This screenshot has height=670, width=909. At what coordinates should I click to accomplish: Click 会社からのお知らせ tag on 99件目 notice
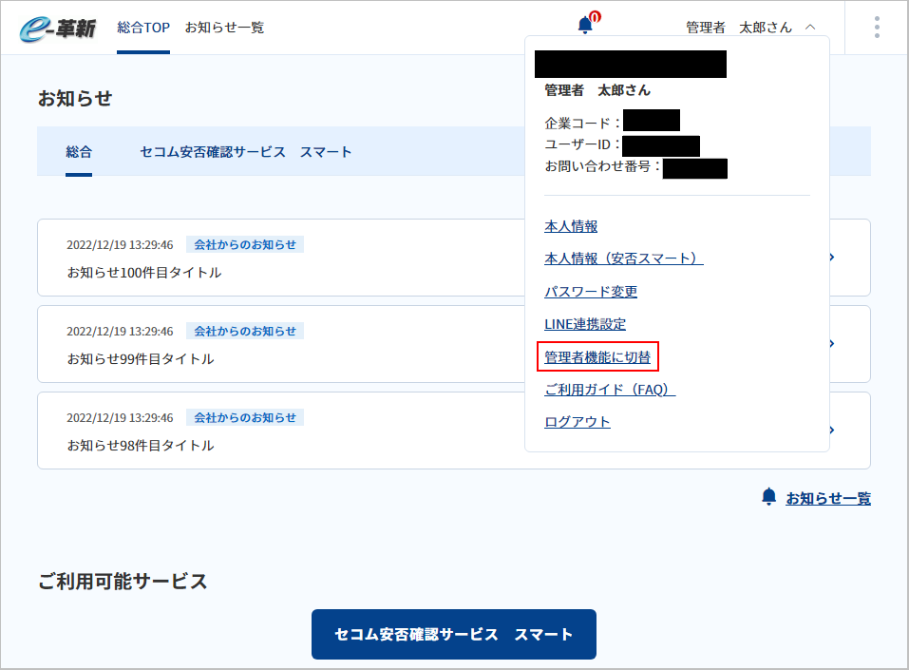point(245,332)
